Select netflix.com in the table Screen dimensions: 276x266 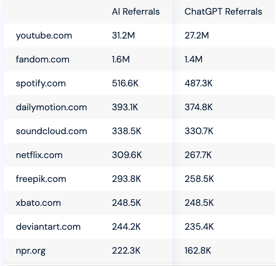coord(39,155)
